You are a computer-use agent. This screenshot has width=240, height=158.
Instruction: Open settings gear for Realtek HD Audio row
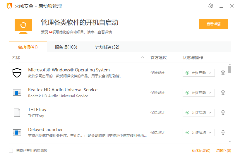click(223, 93)
